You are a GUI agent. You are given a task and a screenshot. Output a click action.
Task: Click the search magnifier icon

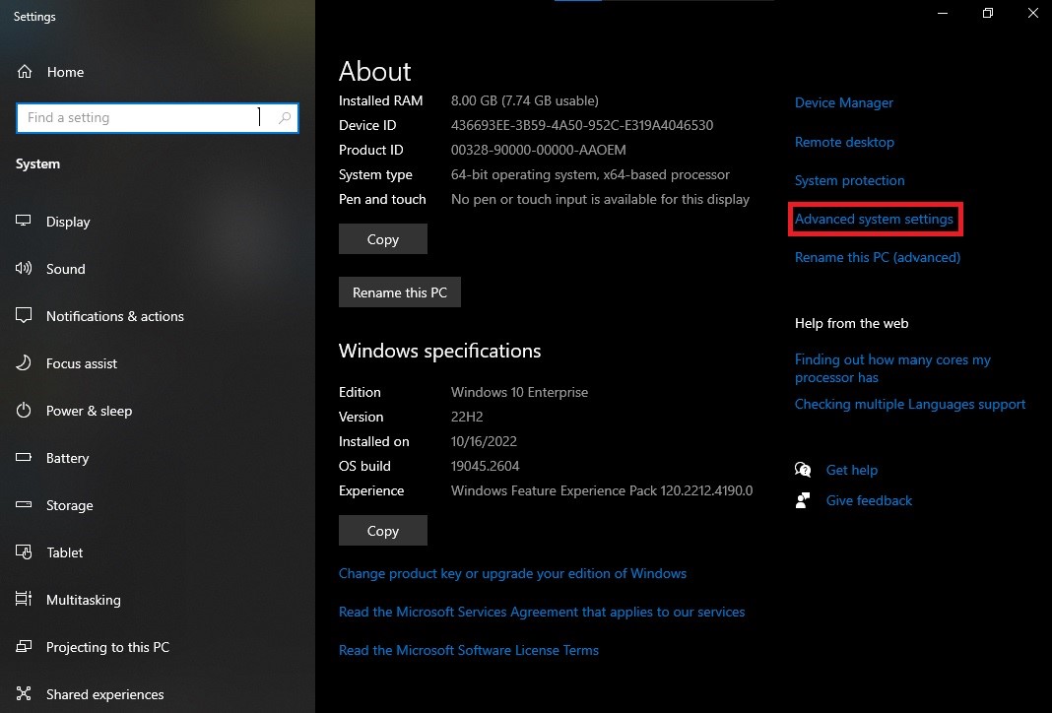coord(285,118)
